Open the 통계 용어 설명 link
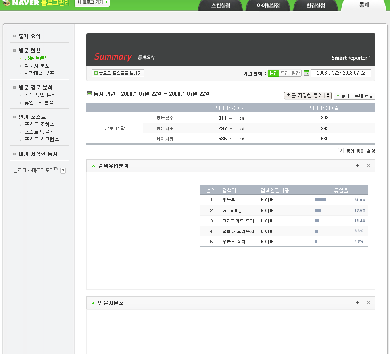 tap(360, 151)
